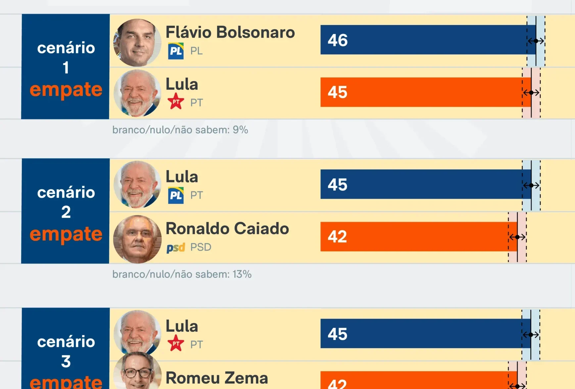Viewport: 575px width, 389px height.
Task: Click the PT star logo in cenário 3
Action: pos(176,343)
